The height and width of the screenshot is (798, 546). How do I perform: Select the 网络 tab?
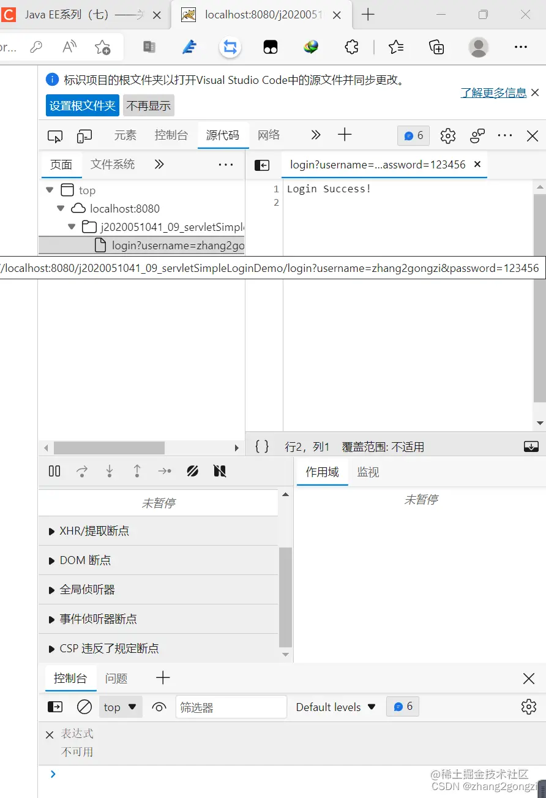click(x=269, y=135)
